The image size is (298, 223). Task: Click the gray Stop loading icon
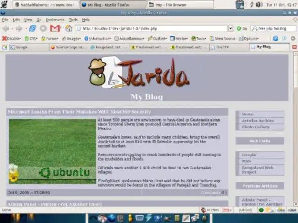click(x=43, y=28)
